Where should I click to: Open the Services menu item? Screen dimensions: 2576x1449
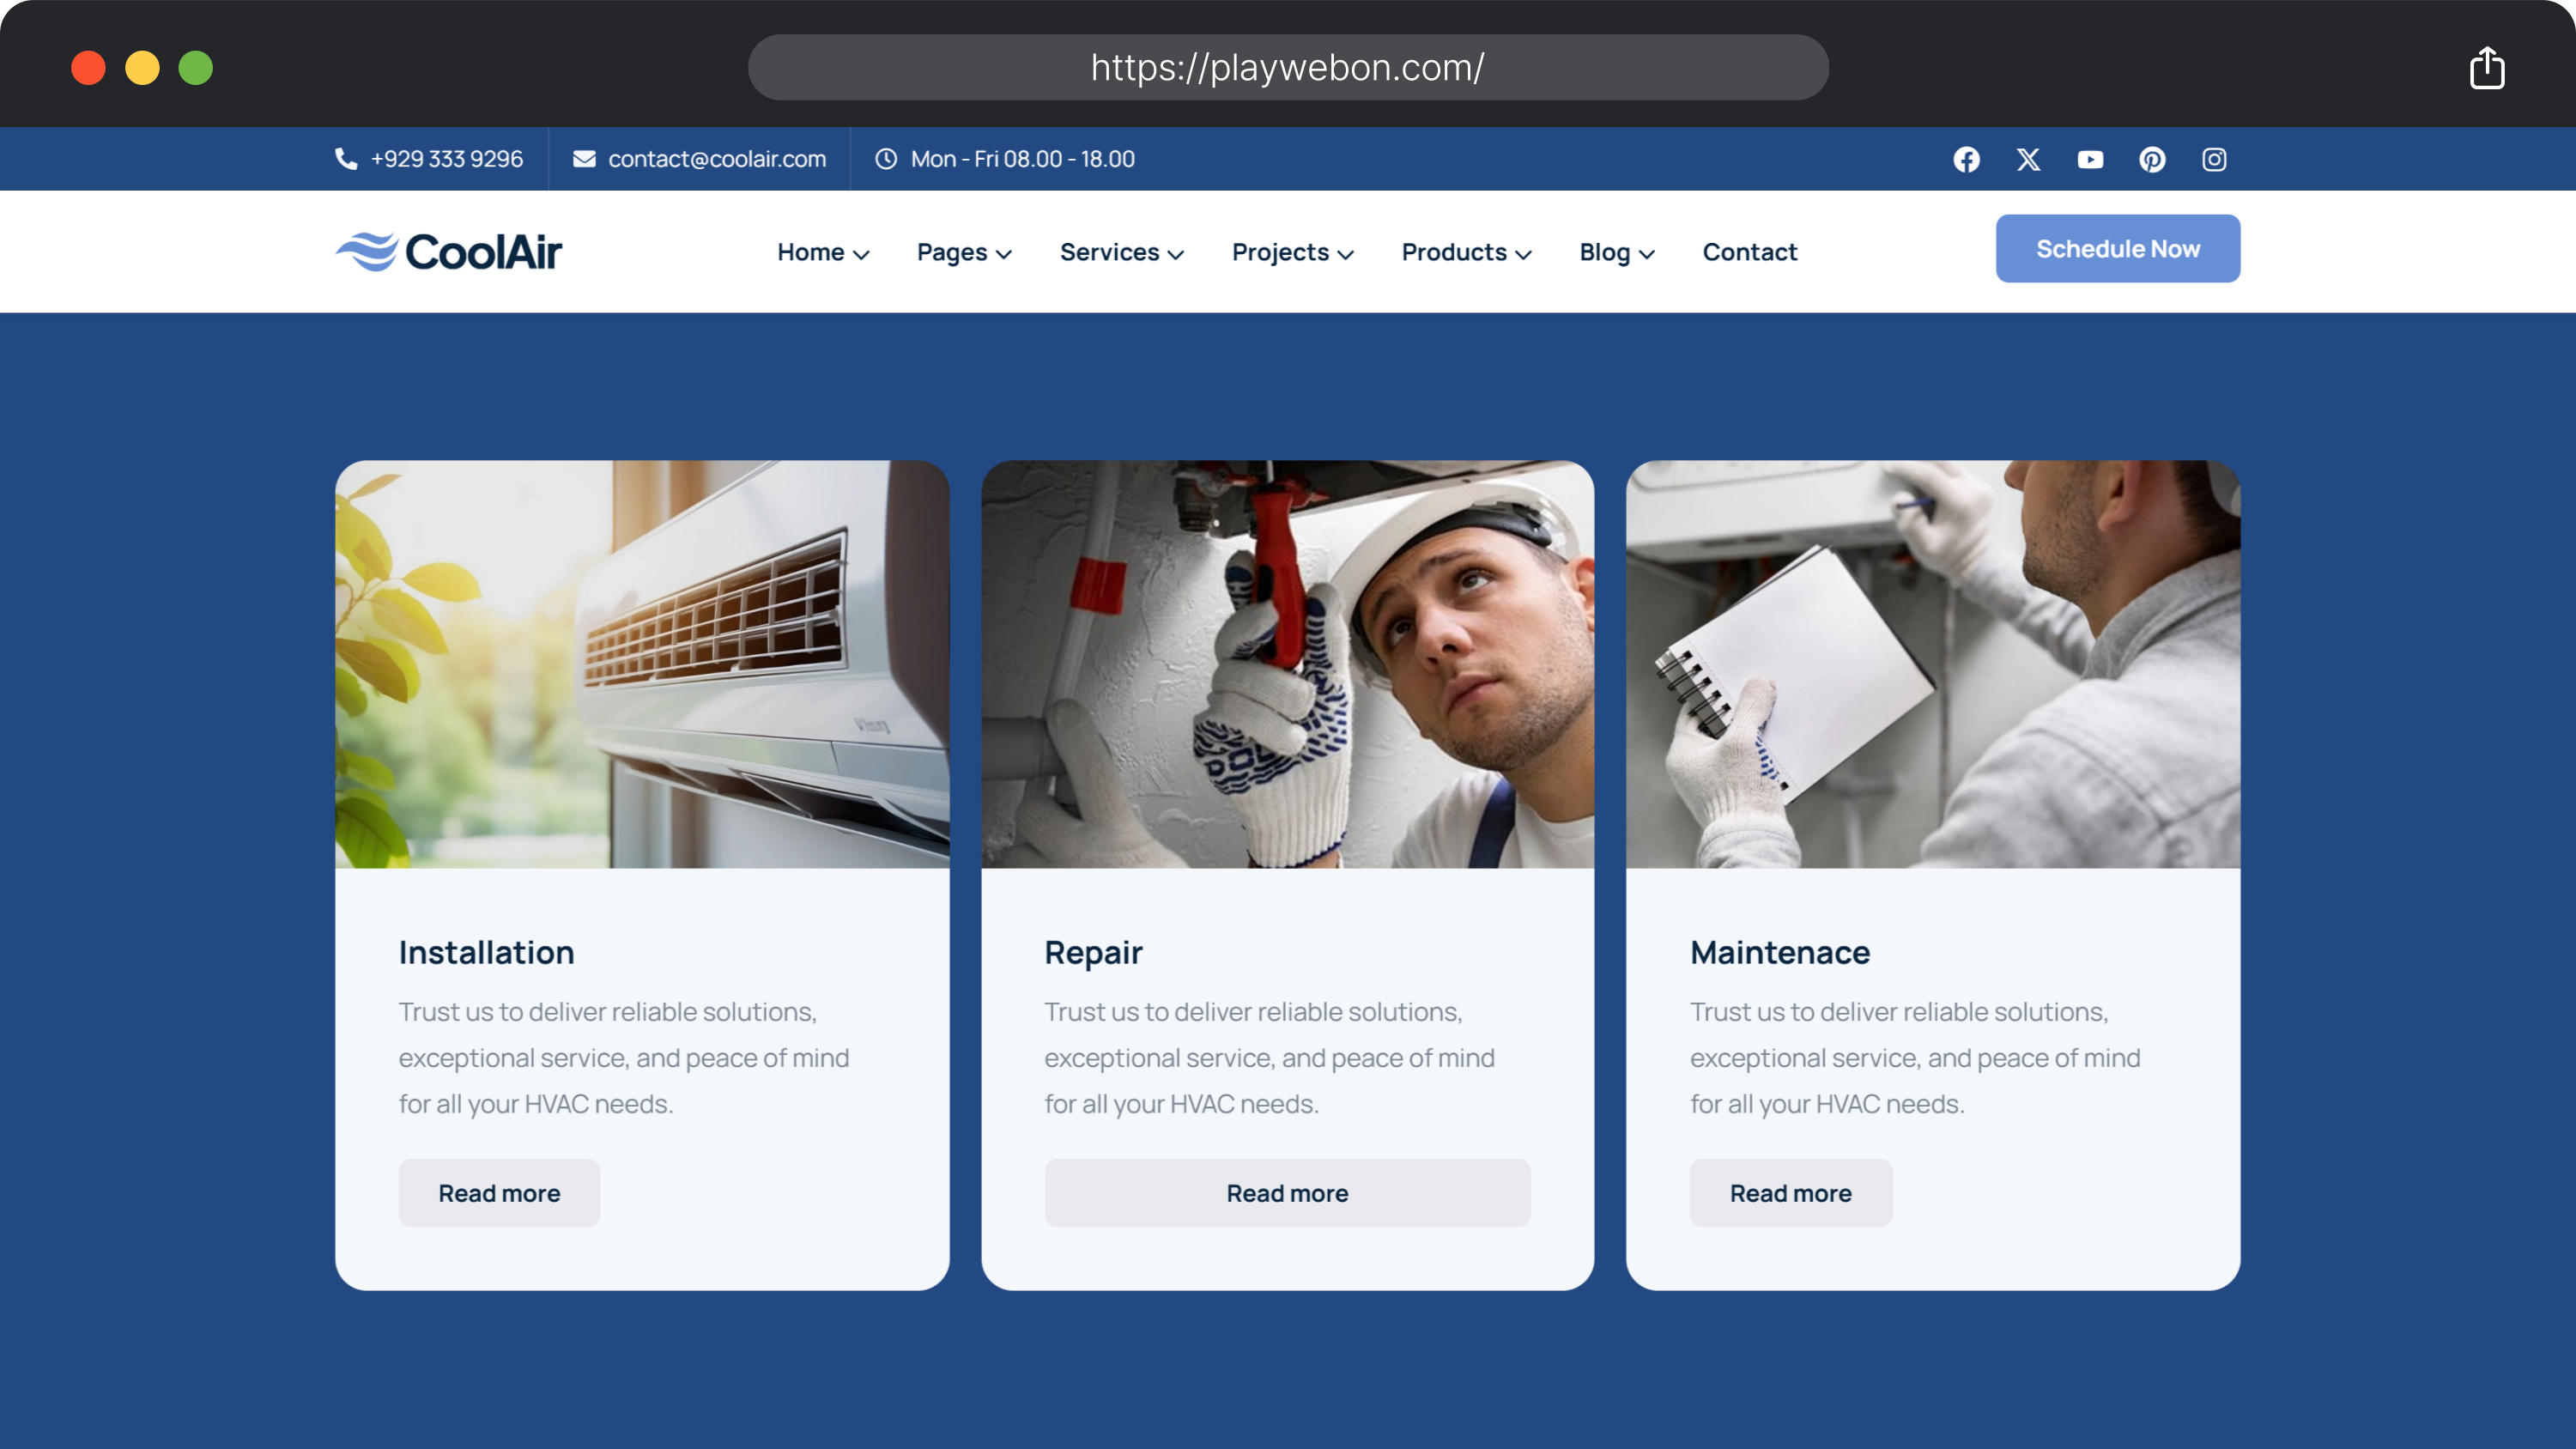(x=1110, y=252)
